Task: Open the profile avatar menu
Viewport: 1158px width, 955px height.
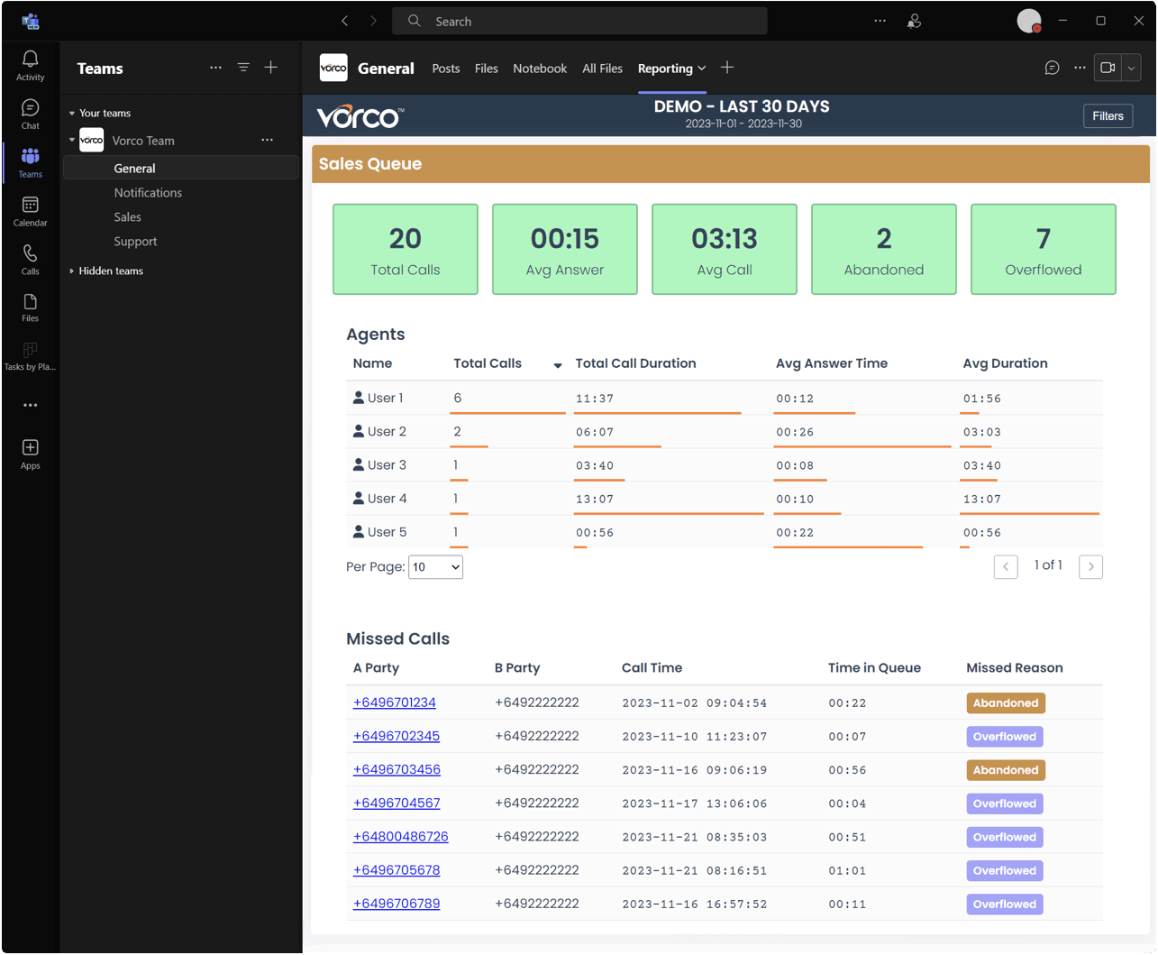Action: 1029,21
